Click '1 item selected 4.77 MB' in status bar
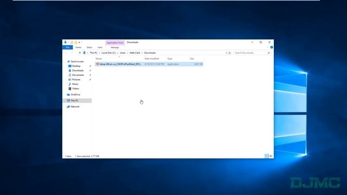The width and height of the screenshot is (347, 195). [87, 157]
